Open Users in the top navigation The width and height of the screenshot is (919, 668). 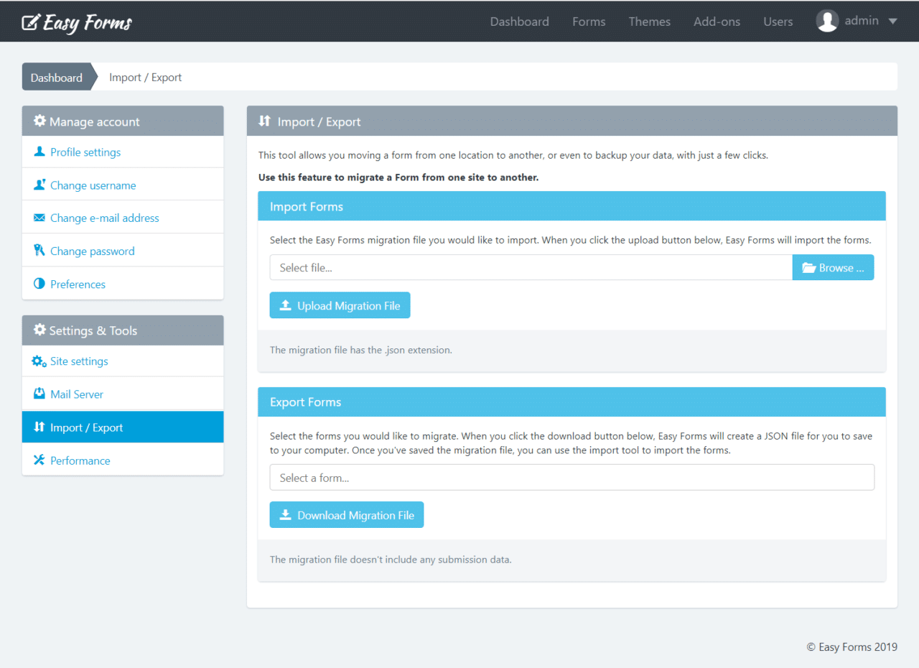778,22
